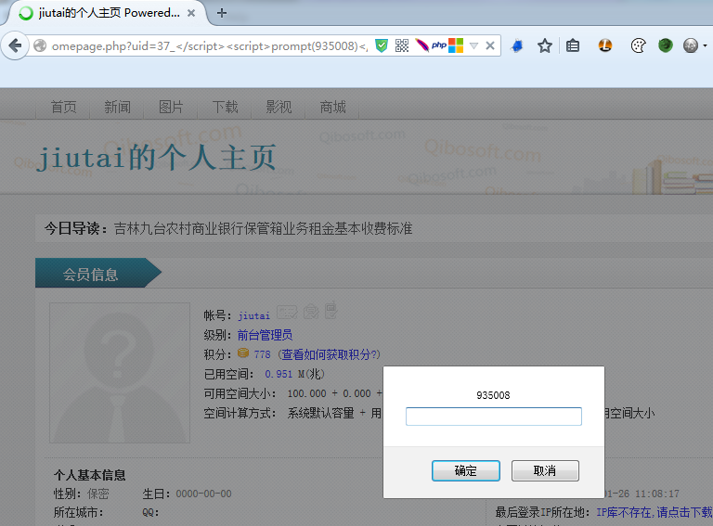
Task: Open 新闻 in site navigation
Action: 117,107
